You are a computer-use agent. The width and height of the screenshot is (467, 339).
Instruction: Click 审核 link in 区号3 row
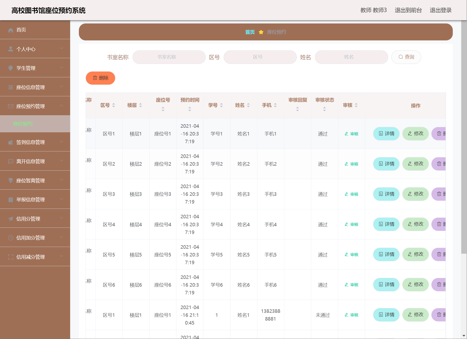351,194
